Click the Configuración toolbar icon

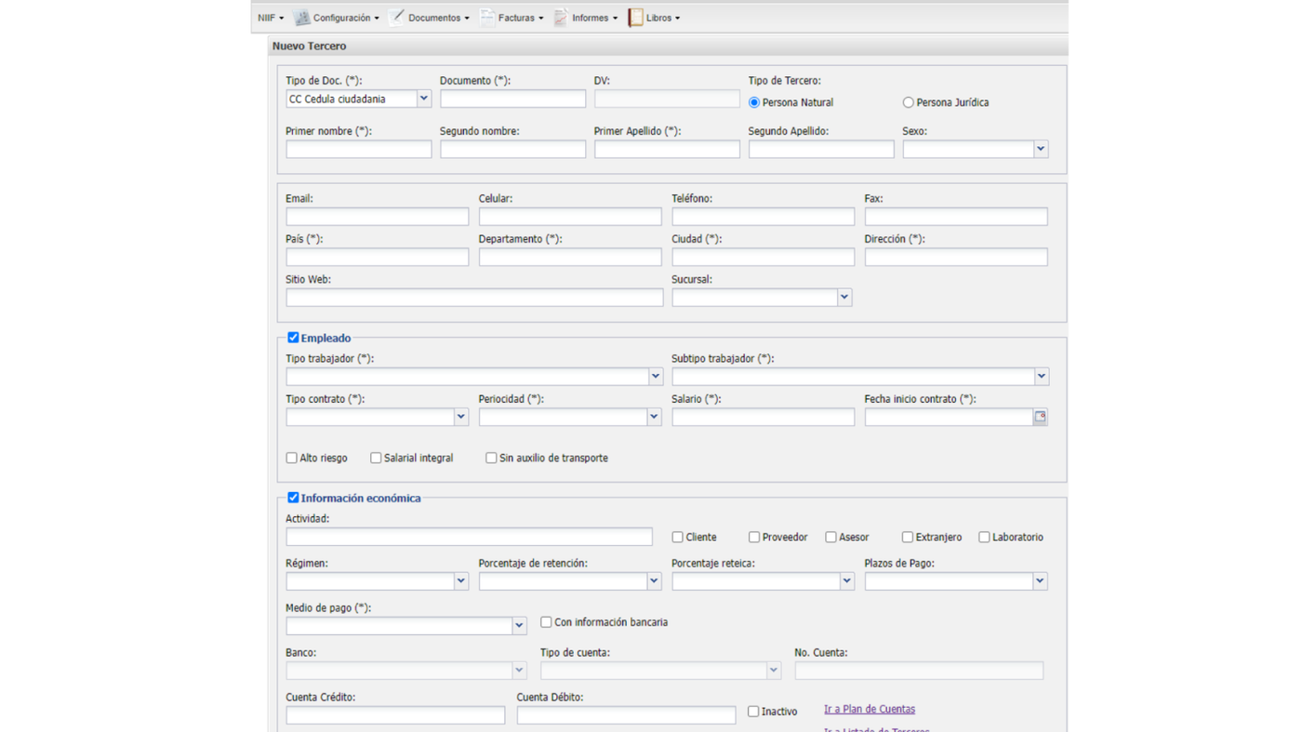[x=302, y=18]
